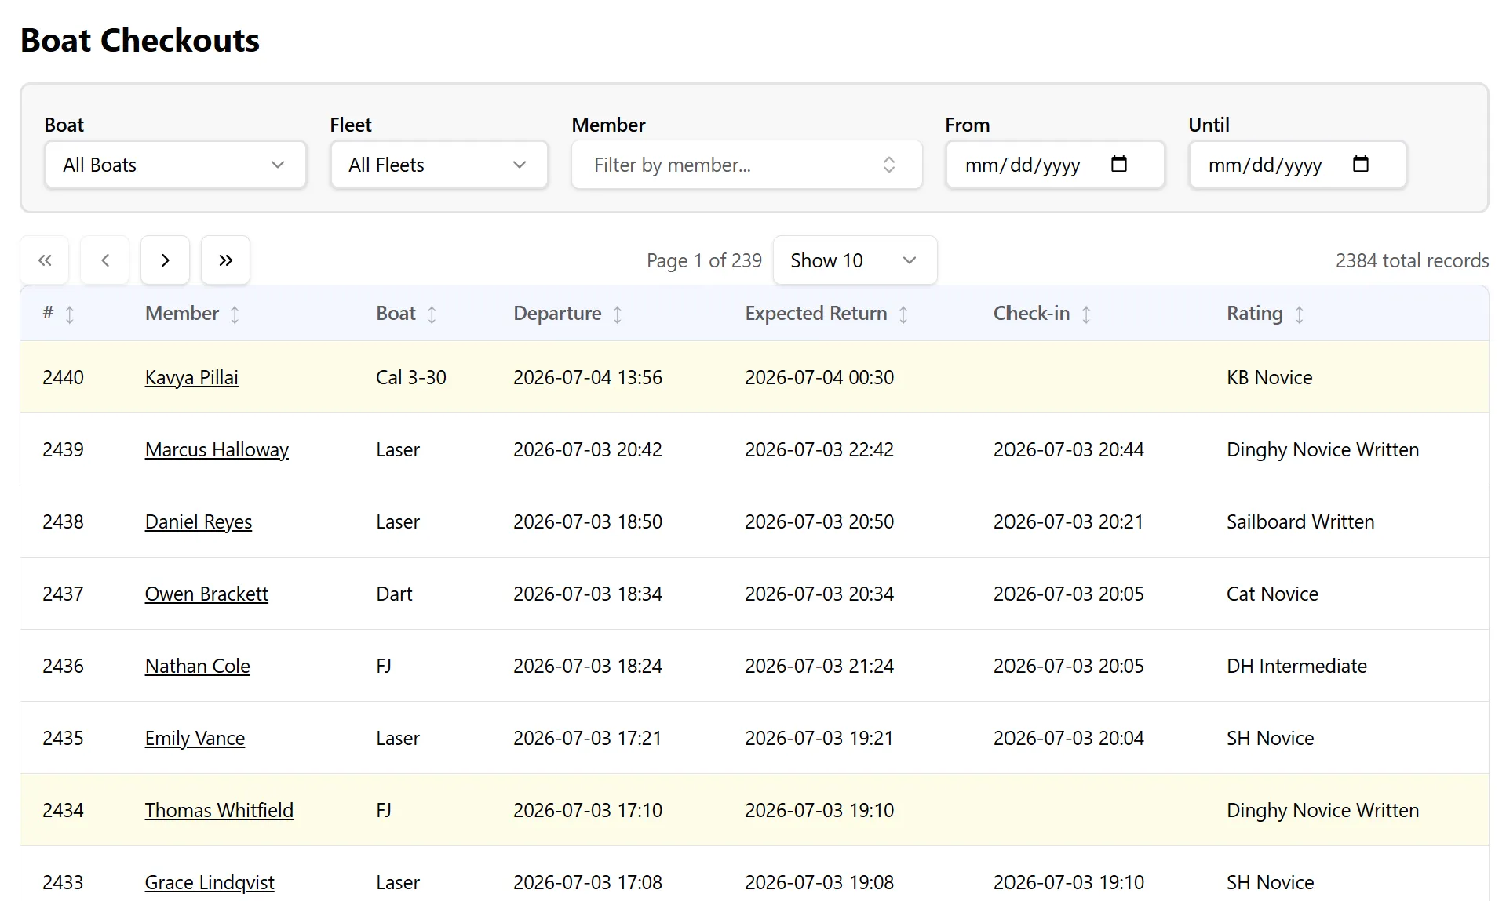Image resolution: width=1506 pixels, height=901 pixels.
Task: Select the 2384 total records text
Action: pos(1412,261)
